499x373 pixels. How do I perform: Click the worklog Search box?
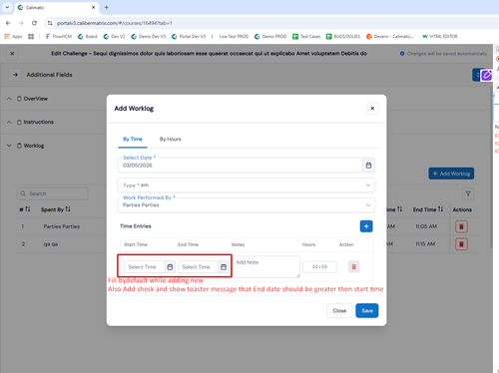click(53, 193)
